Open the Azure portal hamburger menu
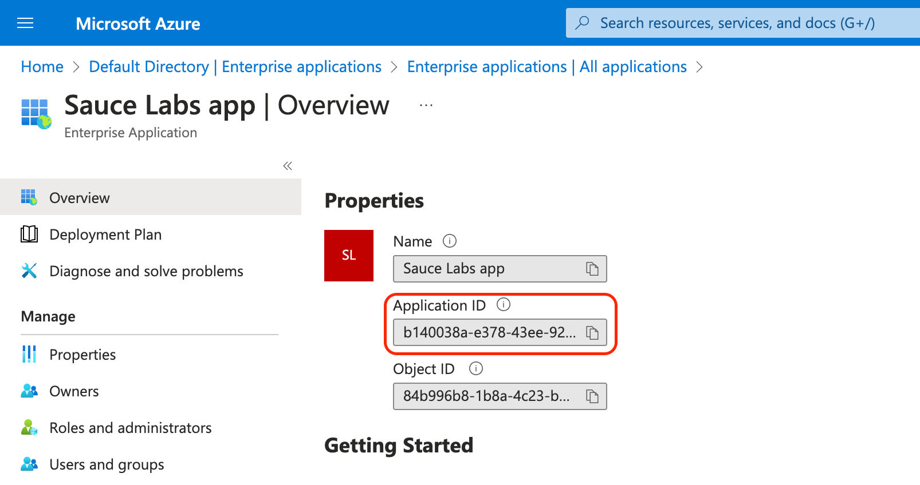This screenshot has height=485, width=920. tap(25, 23)
